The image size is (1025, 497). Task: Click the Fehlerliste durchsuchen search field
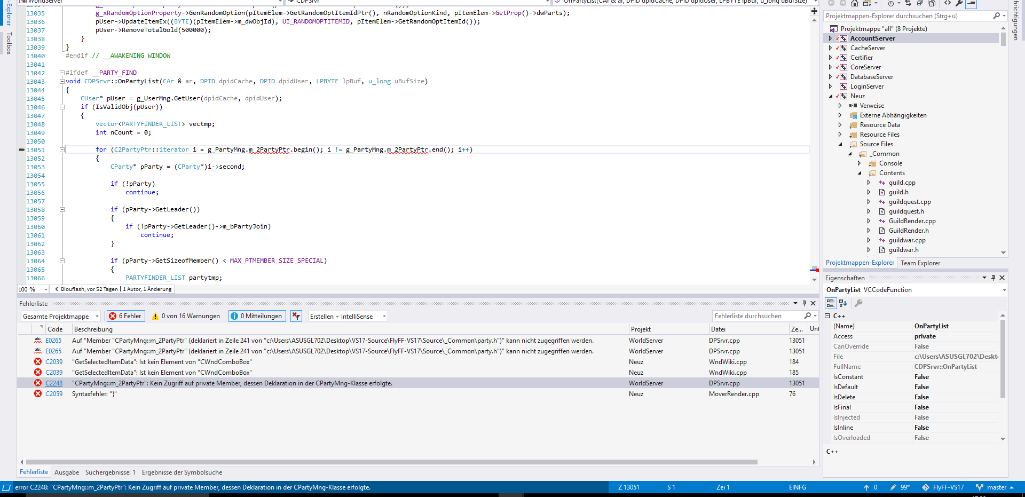[758, 316]
